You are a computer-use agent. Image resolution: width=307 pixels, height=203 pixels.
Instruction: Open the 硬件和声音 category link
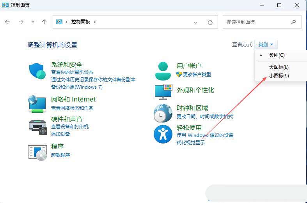click(67, 119)
